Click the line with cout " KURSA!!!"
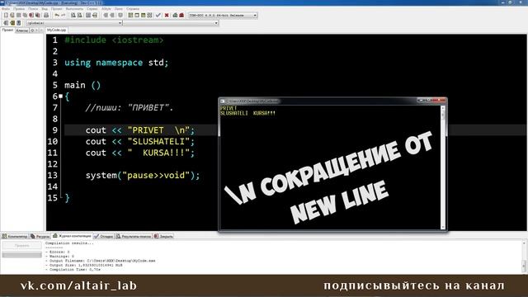The height and width of the screenshot is (297, 528). coord(139,153)
